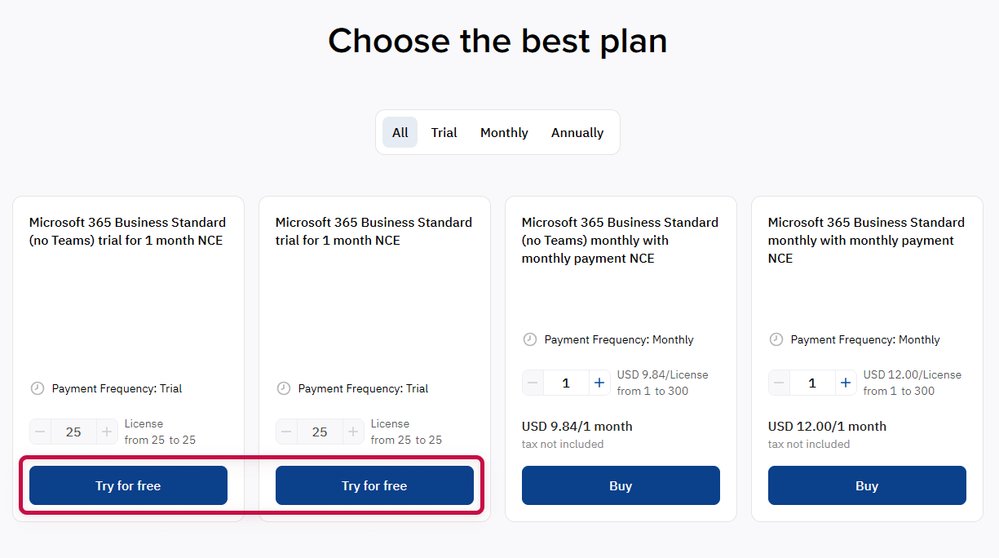Click the clock icon on the Business Standard trial card
Viewport: 999px width, 558px height.
pyautogui.click(x=284, y=388)
